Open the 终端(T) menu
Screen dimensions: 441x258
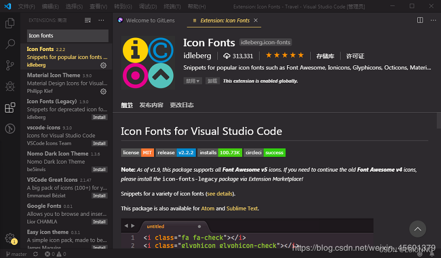tap(172, 6)
